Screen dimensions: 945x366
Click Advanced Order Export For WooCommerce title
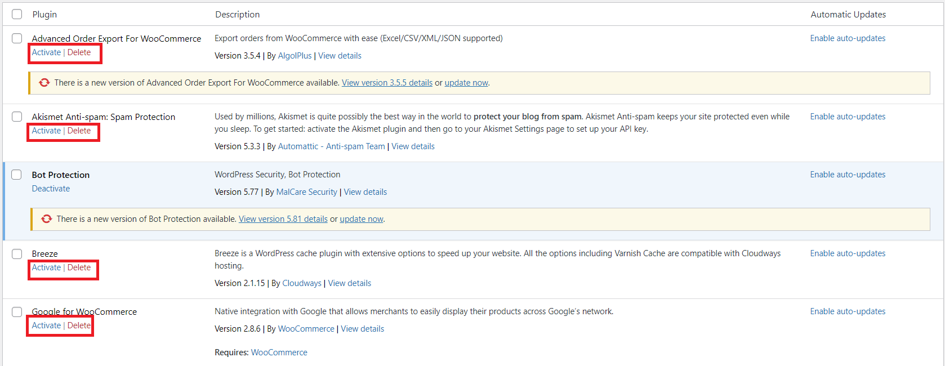(x=117, y=39)
